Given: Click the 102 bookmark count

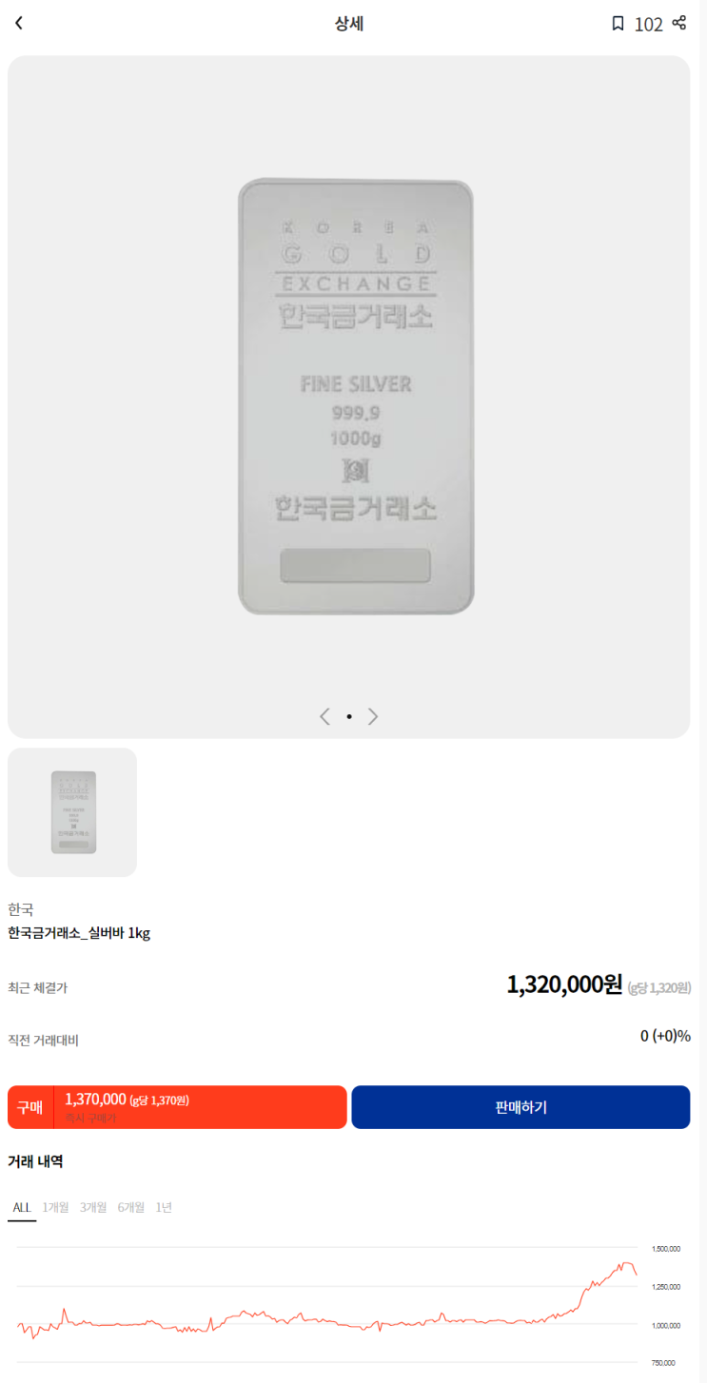Looking at the screenshot, I should (x=648, y=25).
